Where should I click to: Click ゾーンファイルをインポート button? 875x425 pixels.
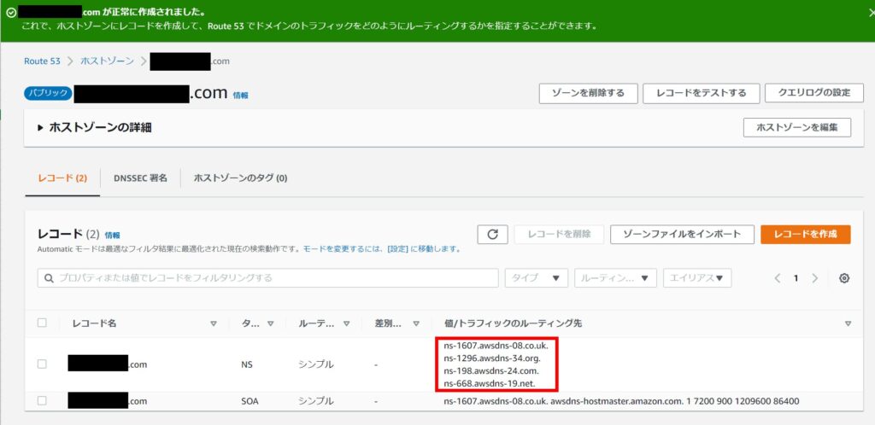click(684, 234)
